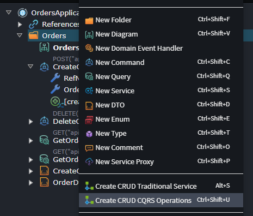The height and width of the screenshot is (216, 253).
Task: Select the Orders folder label
Action: click(x=54, y=36)
